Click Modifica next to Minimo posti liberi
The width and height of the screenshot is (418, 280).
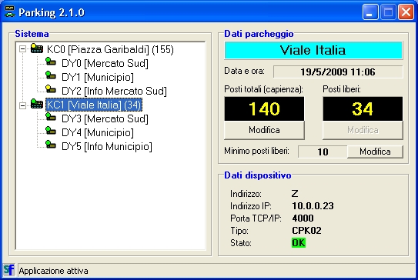tap(375, 152)
